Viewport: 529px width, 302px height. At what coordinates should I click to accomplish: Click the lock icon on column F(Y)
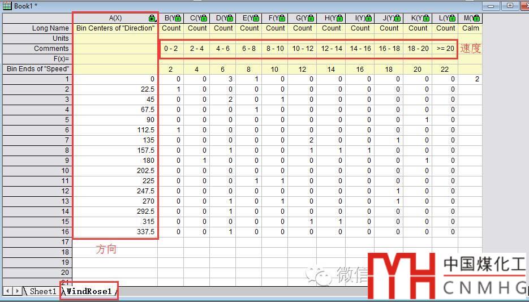282,18
